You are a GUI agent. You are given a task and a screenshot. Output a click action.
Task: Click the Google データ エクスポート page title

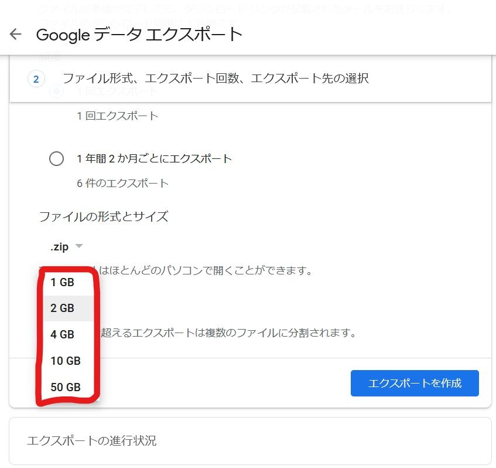click(x=139, y=34)
